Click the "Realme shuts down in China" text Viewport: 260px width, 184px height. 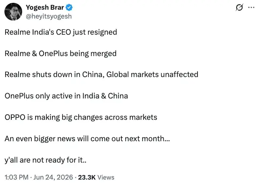[54, 75]
